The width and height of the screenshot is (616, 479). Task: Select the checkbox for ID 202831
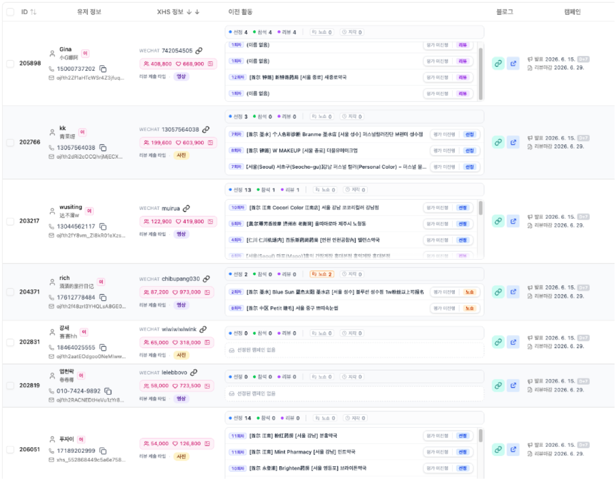[x=10, y=342]
